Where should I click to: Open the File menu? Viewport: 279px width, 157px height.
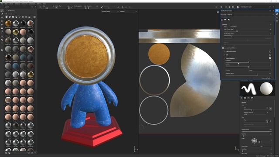(2, 4)
